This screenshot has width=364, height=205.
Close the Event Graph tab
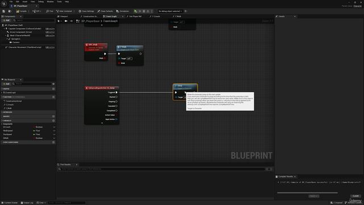[123, 17]
